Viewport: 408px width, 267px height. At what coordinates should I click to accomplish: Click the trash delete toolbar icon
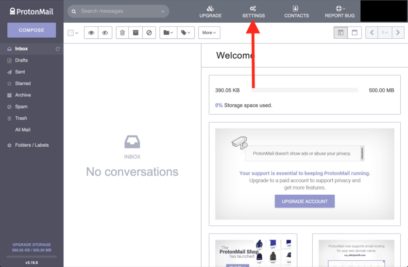coord(122,32)
